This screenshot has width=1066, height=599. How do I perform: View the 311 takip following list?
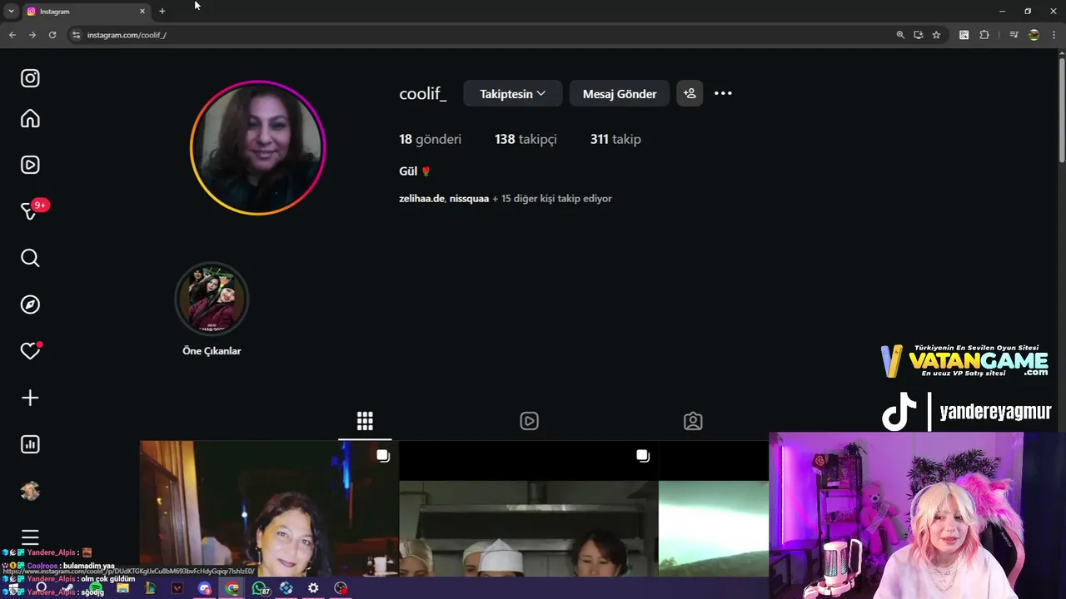click(615, 139)
